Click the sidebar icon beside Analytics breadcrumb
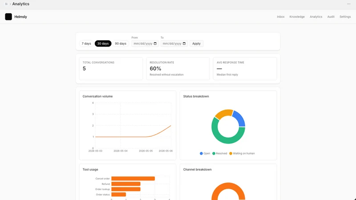The height and width of the screenshot is (200, 356). pyautogui.click(x=6, y=4)
